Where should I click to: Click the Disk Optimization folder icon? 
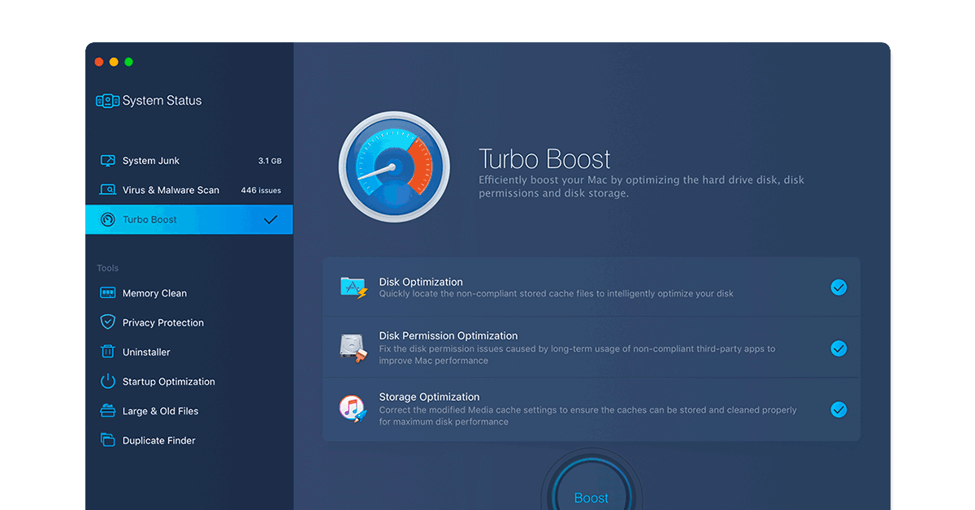click(x=353, y=287)
